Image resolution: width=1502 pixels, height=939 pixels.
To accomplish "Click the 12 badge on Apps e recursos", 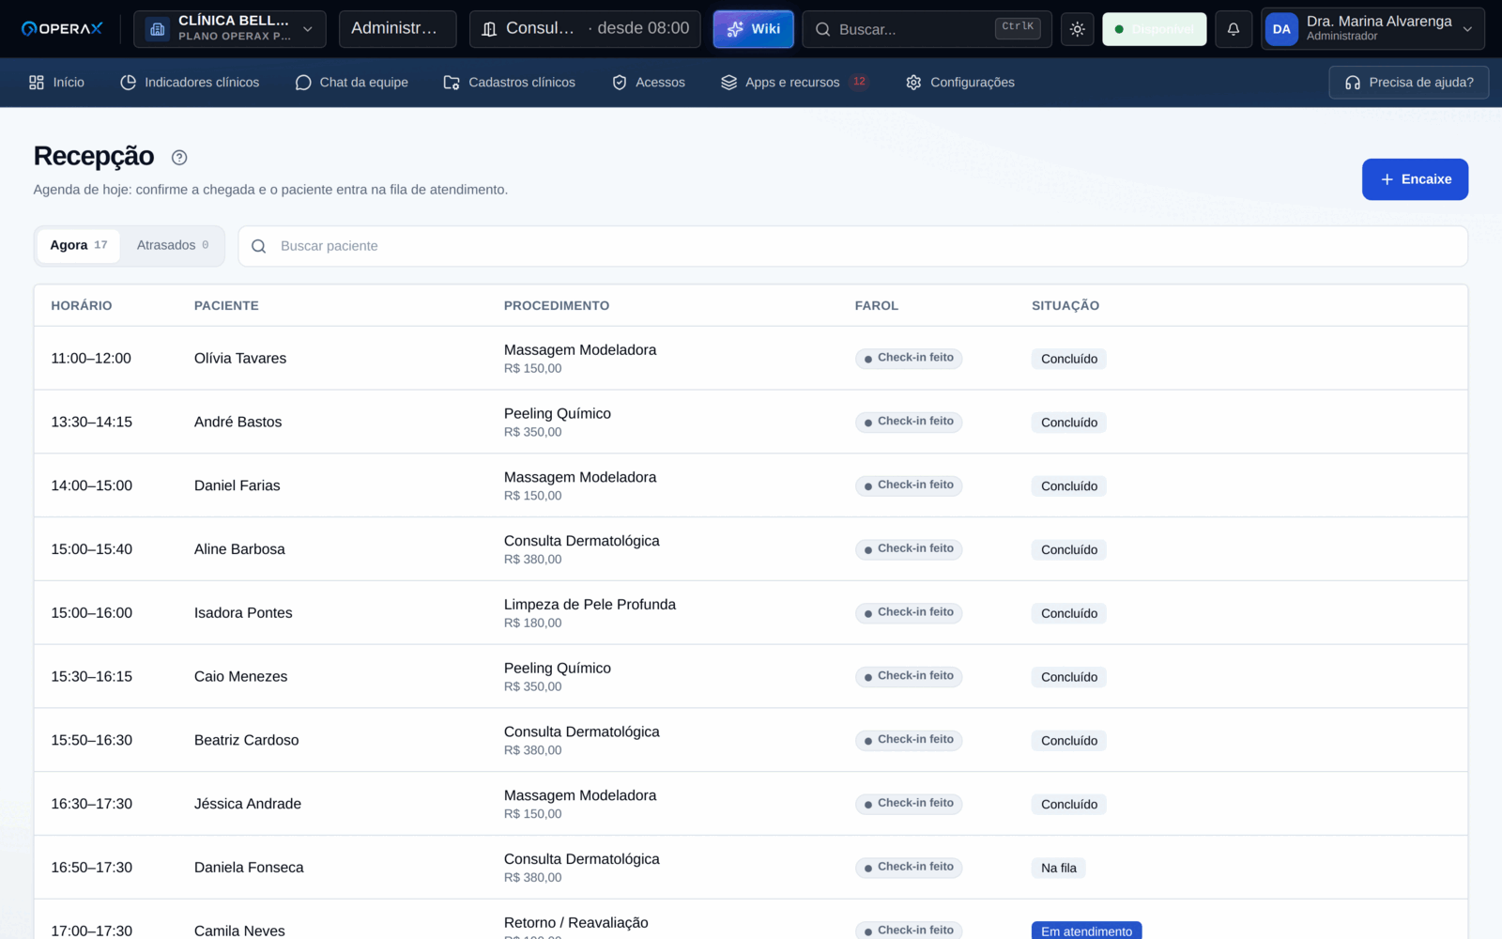I will click(x=859, y=82).
